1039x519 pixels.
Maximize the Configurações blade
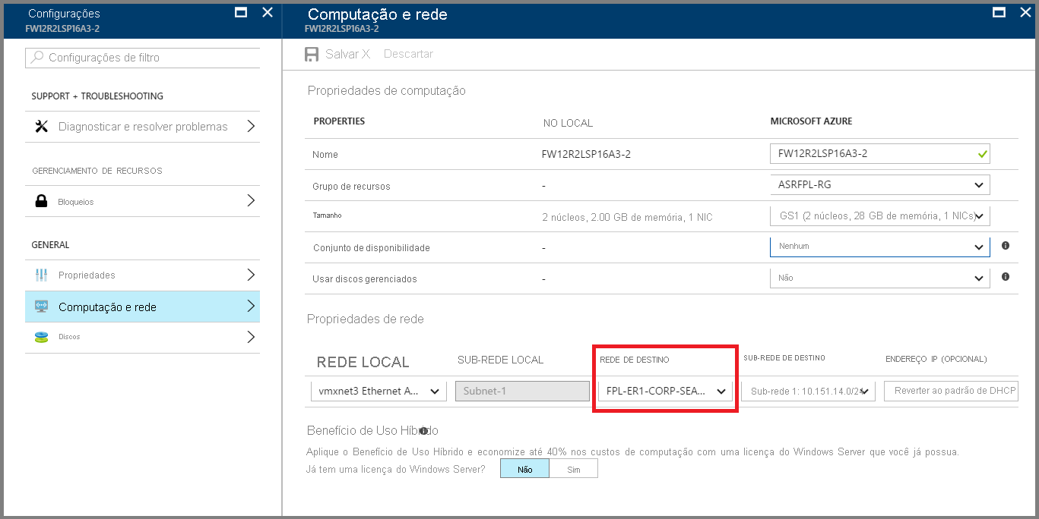[241, 12]
